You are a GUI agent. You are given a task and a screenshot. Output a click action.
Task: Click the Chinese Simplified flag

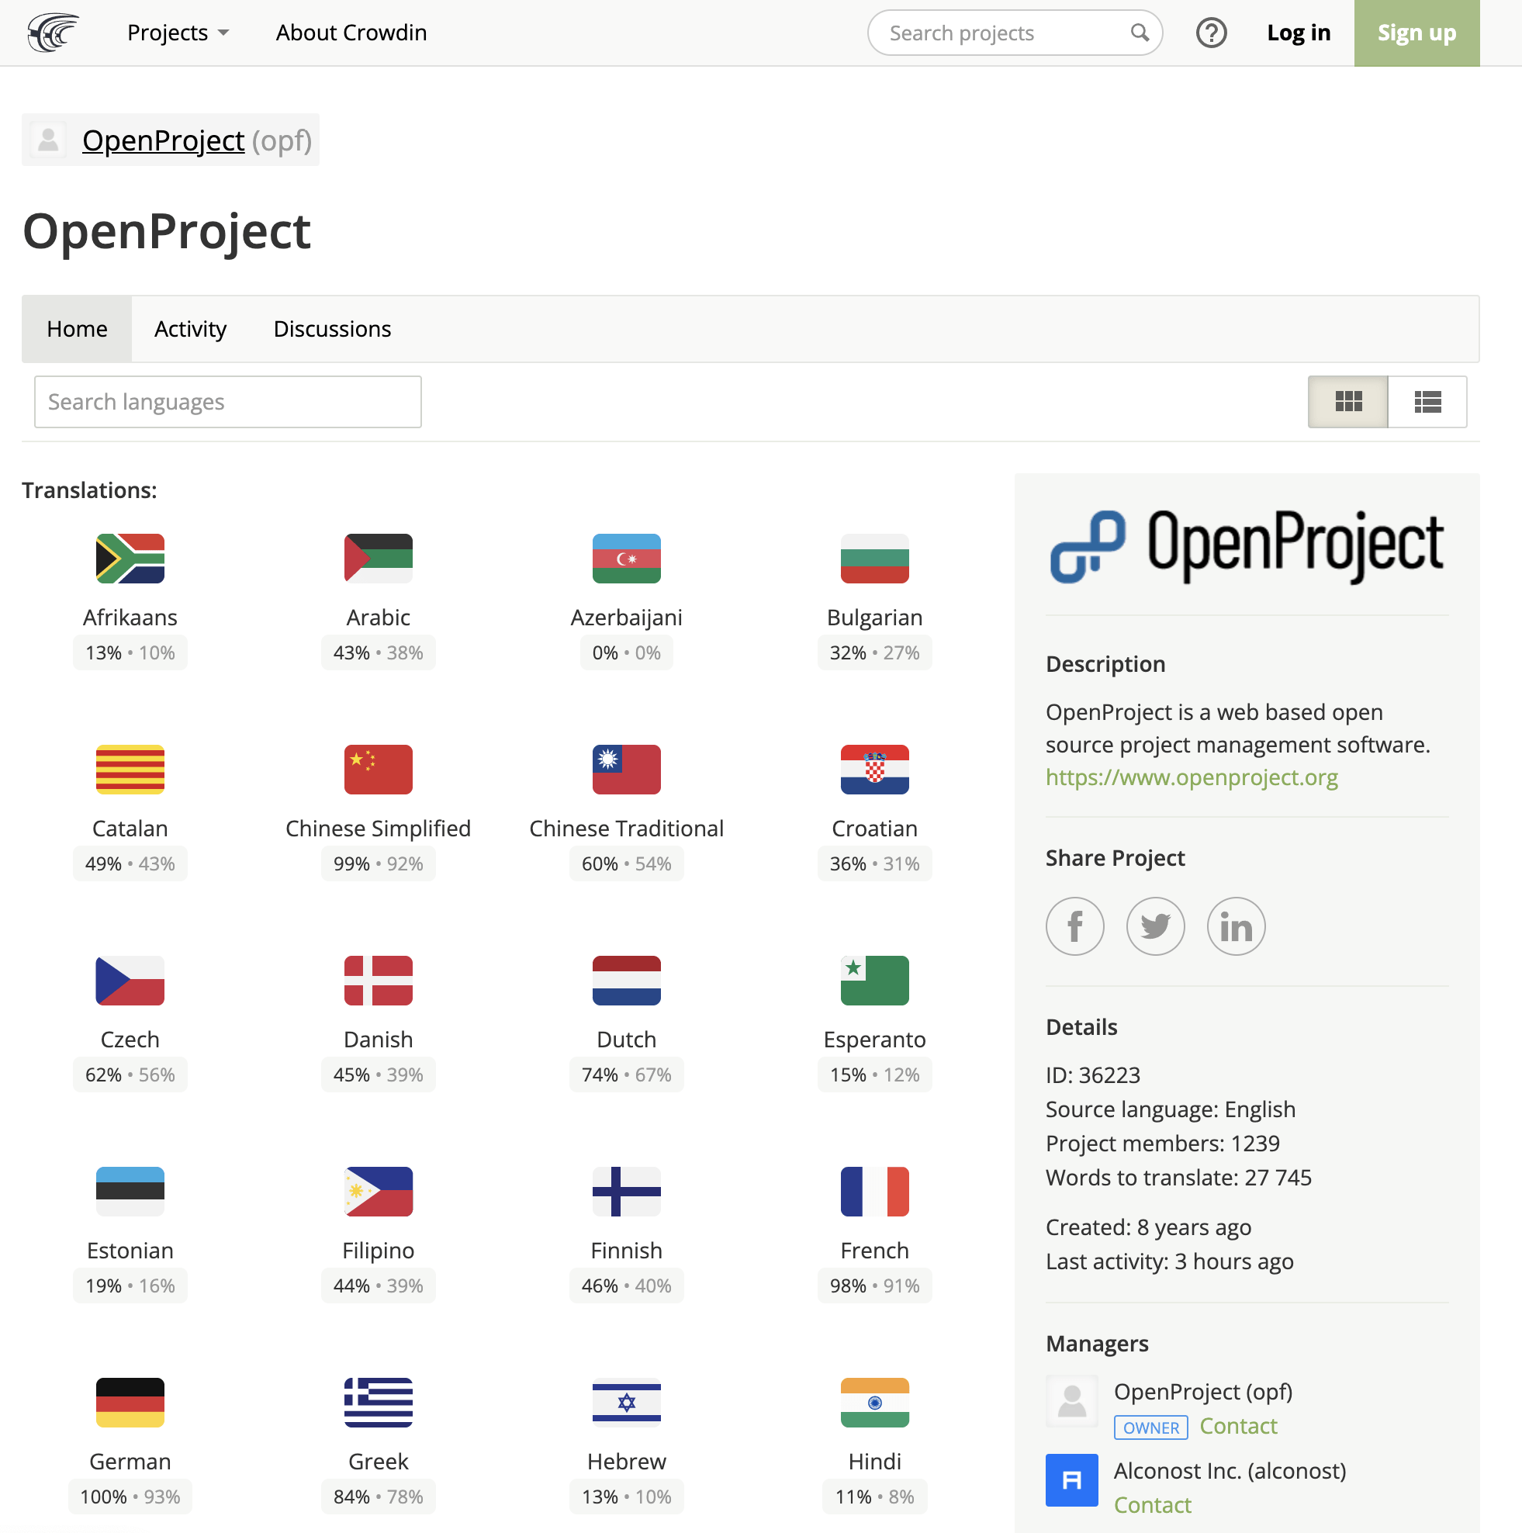click(378, 769)
